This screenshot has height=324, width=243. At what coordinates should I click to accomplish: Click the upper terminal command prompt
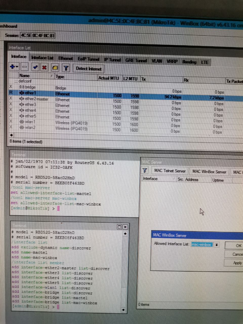(35, 208)
